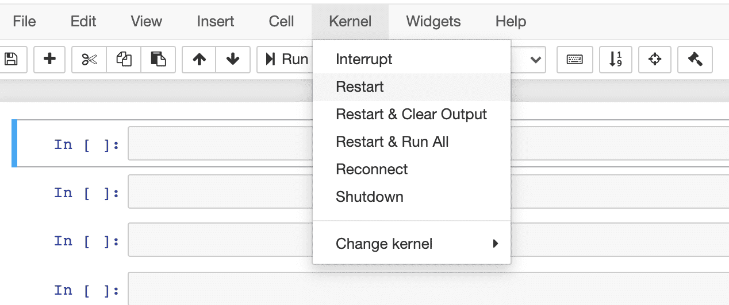
Task: Select Restart & Clear Output
Action: 411,115
